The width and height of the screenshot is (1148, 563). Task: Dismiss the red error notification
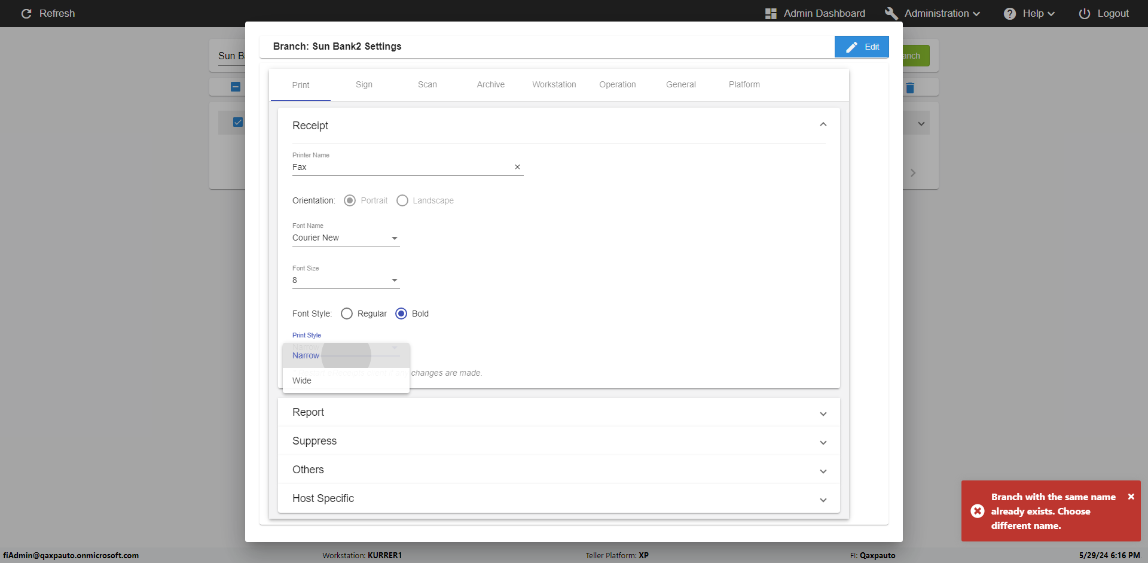pyautogui.click(x=1131, y=497)
